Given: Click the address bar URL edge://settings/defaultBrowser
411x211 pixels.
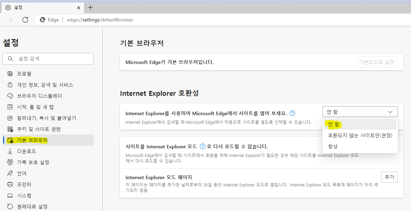Looking at the screenshot, I should [x=100, y=20].
